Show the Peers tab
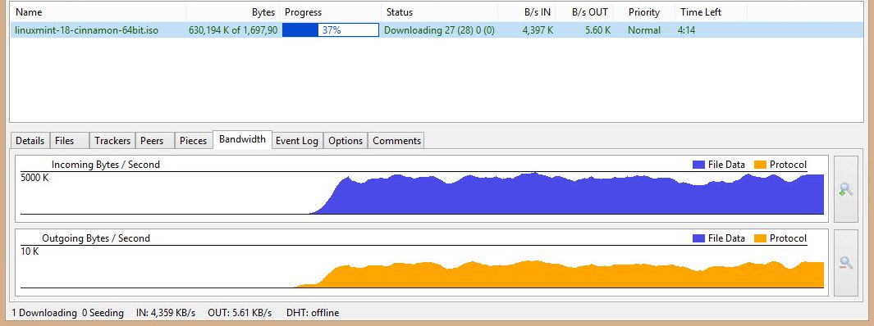Viewport: 874px width, 326px height. coord(155,141)
